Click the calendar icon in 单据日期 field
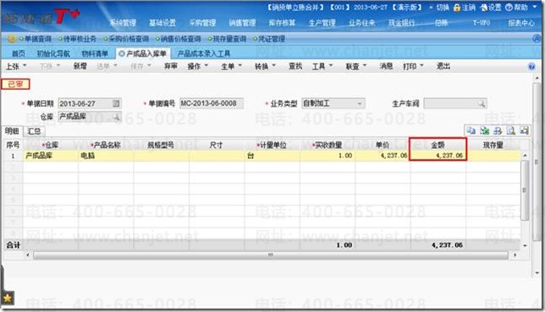This screenshot has width=545, height=312. (116, 103)
